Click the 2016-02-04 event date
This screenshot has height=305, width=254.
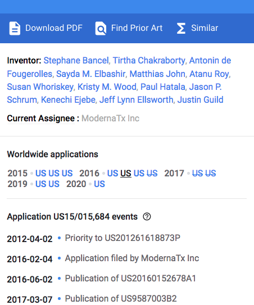coord(30,259)
